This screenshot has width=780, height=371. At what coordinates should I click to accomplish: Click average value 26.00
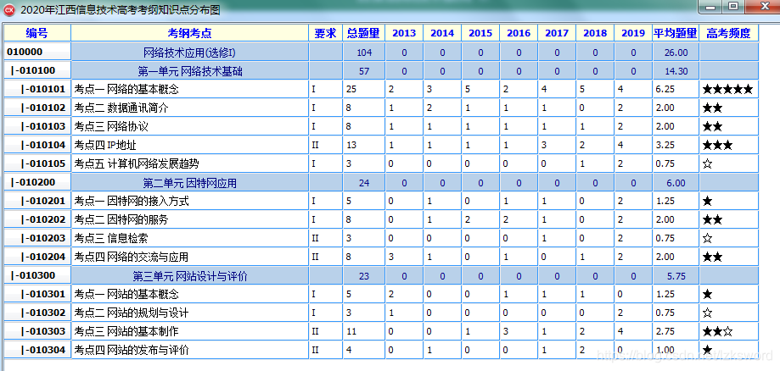click(x=676, y=53)
